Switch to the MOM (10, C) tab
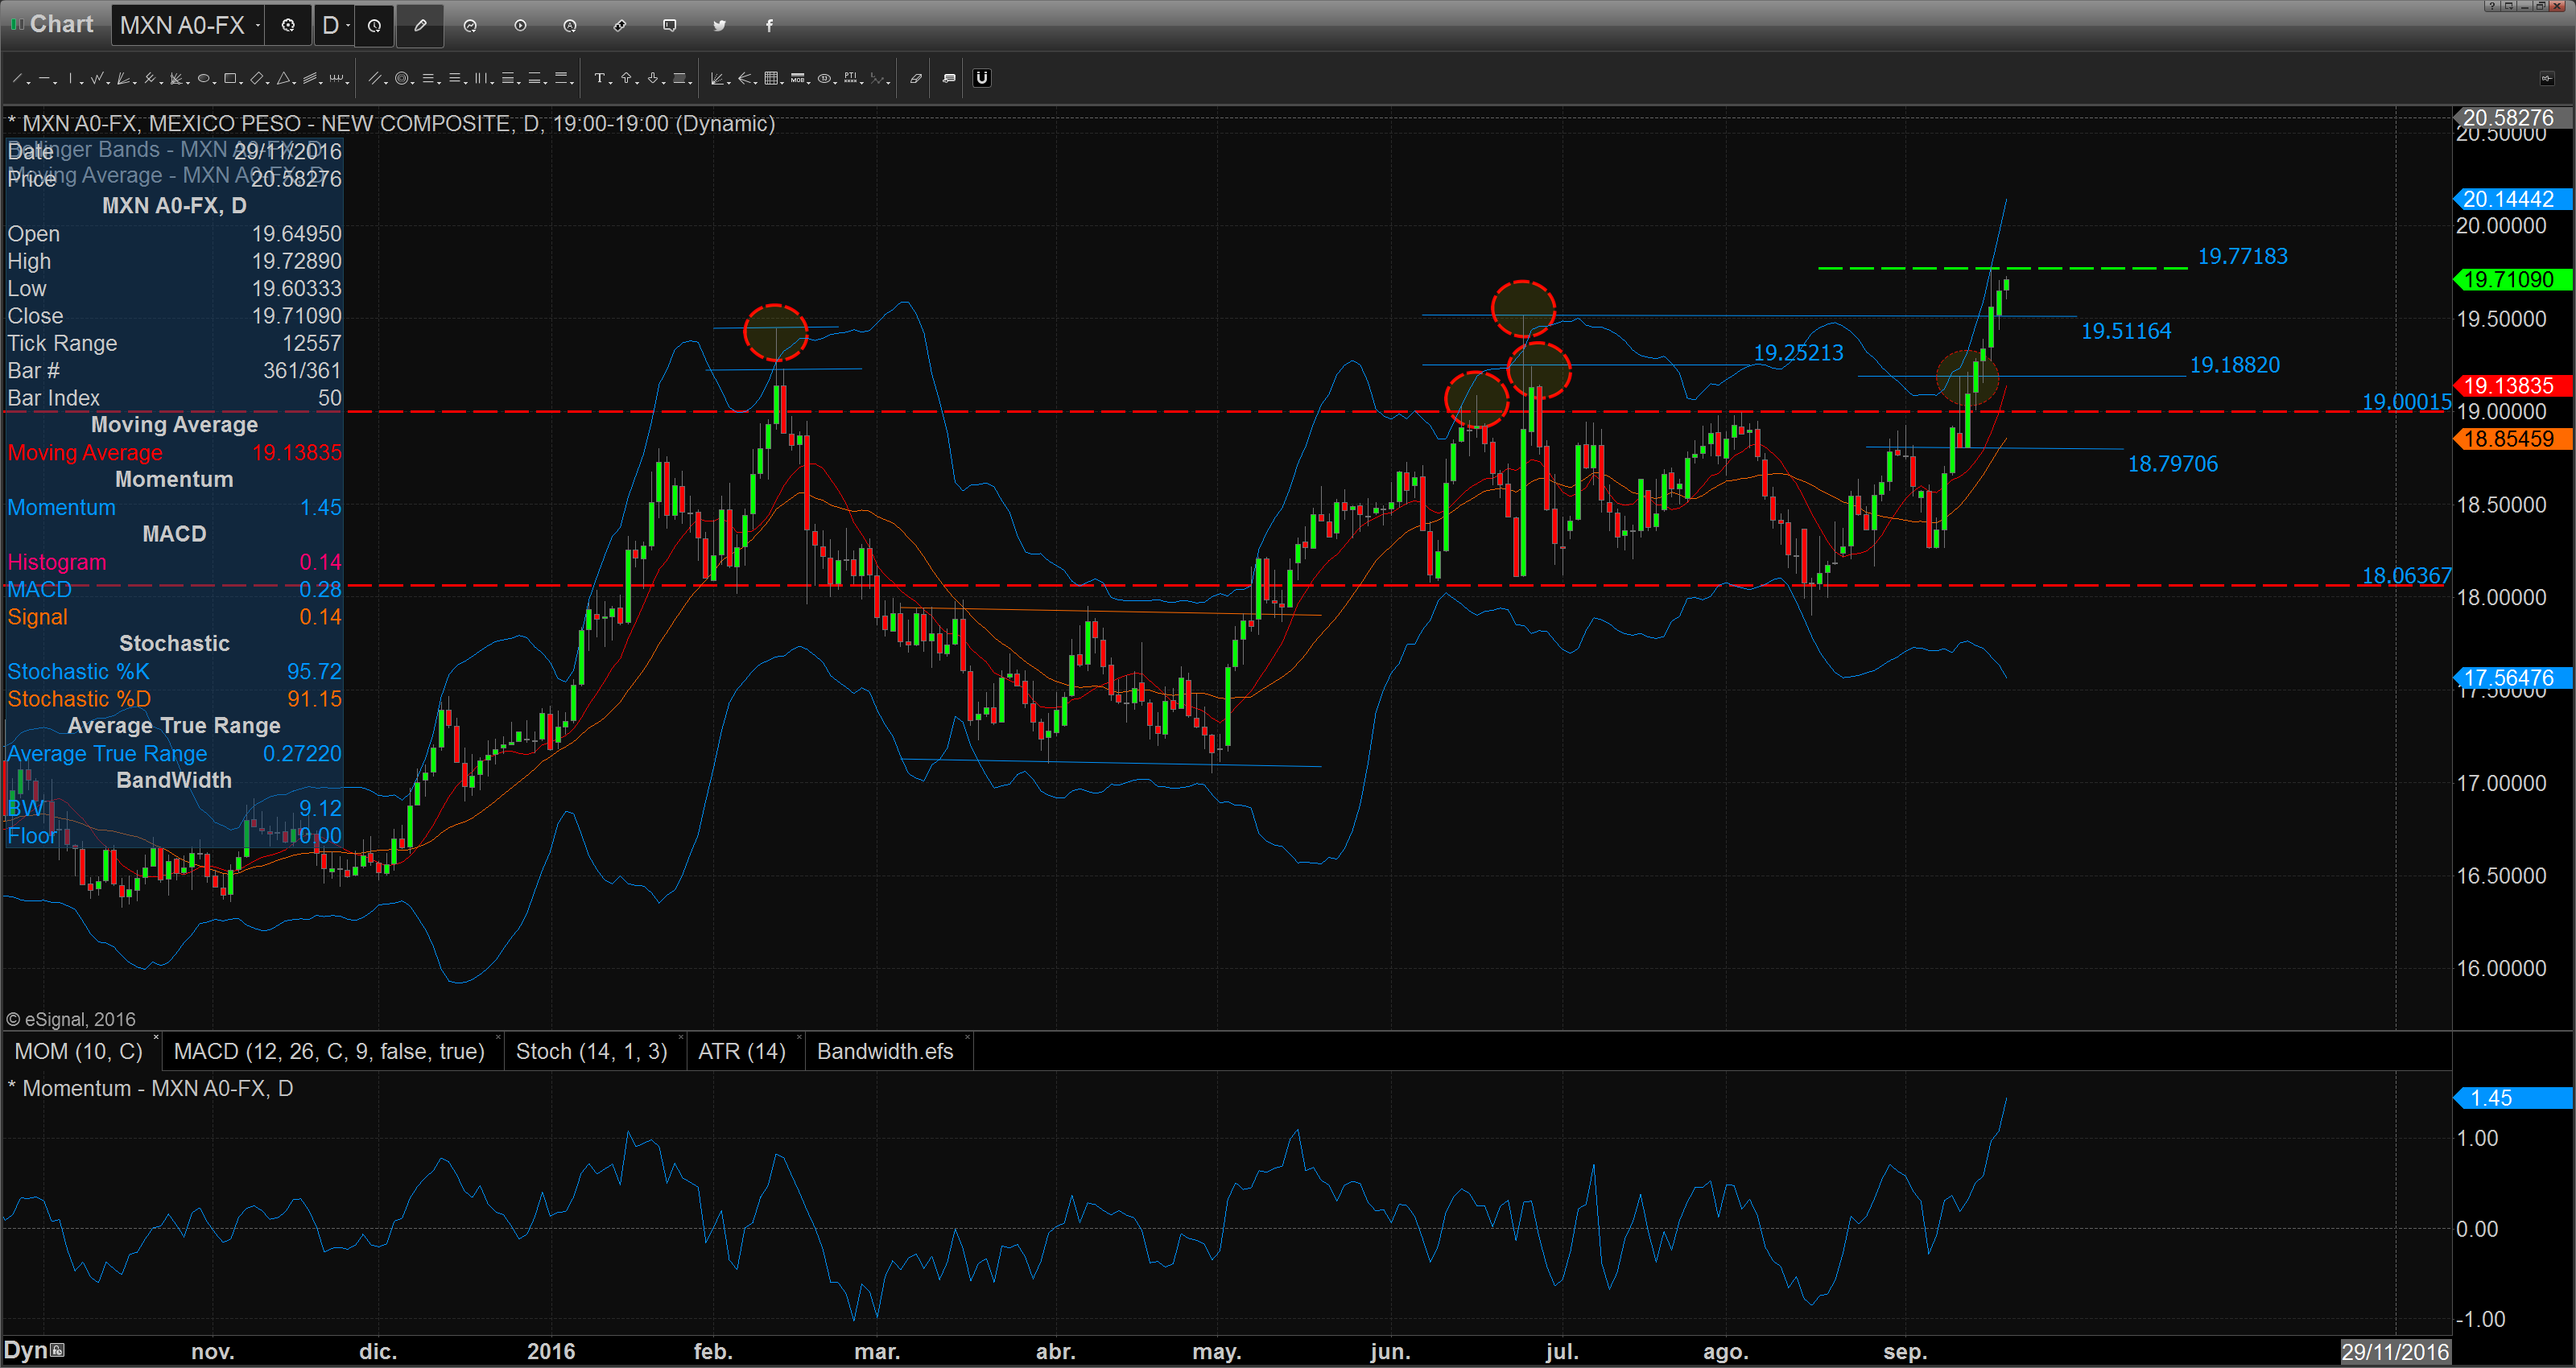The width and height of the screenshot is (2576, 1368). click(x=78, y=1051)
